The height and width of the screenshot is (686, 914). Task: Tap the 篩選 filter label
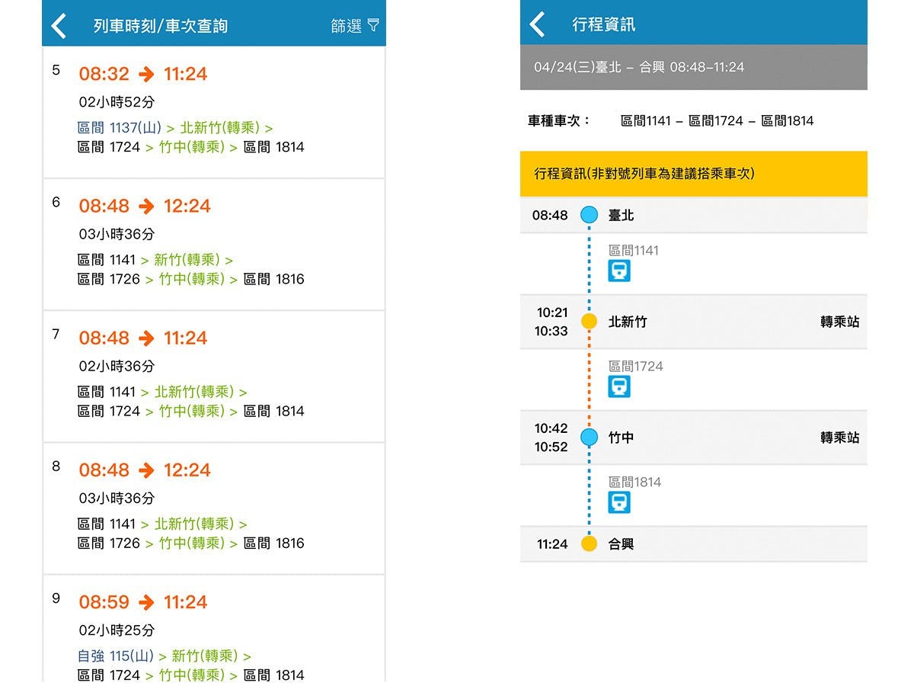(346, 26)
